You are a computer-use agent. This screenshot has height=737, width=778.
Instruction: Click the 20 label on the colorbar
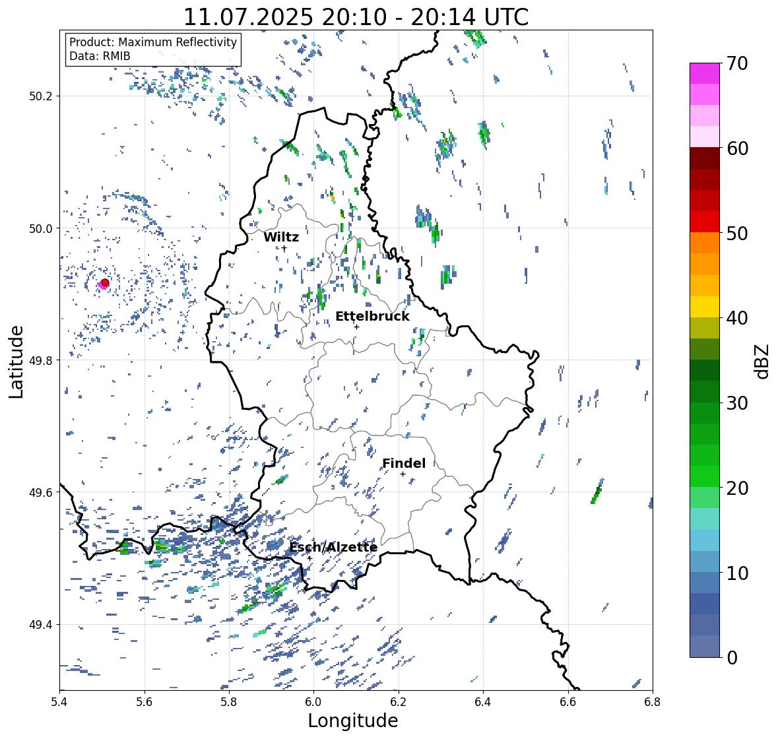[737, 488]
